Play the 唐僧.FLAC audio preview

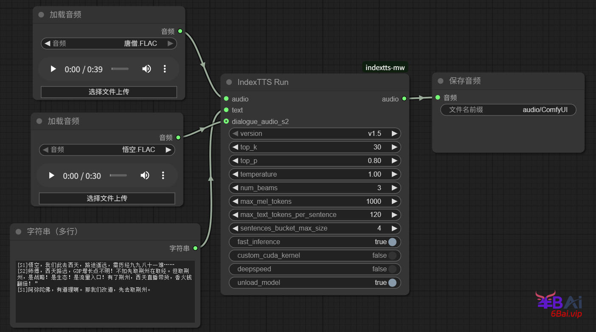point(53,69)
